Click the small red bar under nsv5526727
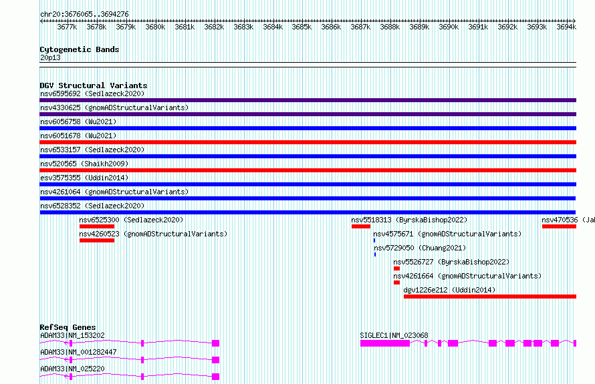 tap(396, 268)
